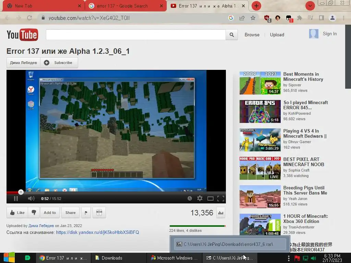Open BEST PIXEL ART MINECRAFT NOOB thumbnail
The width and height of the screenshot is (351, 263).
point(260,168)
